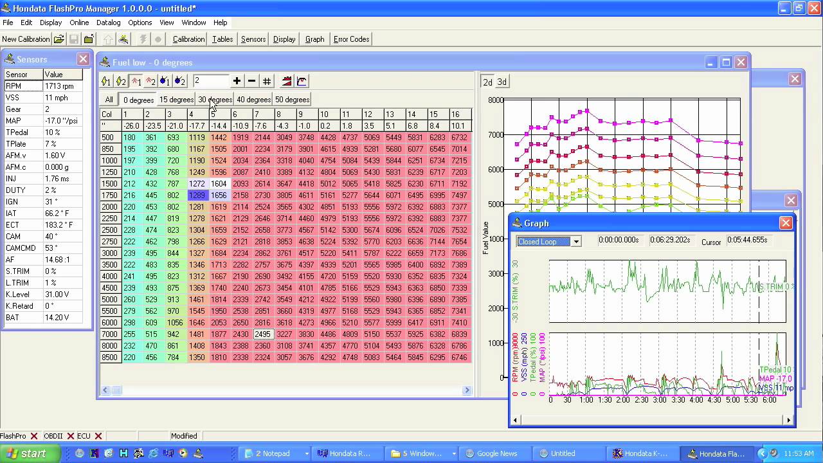Click the car FlashPro toolbar icon
Viewport: 823px width, 463px height.
123,39
